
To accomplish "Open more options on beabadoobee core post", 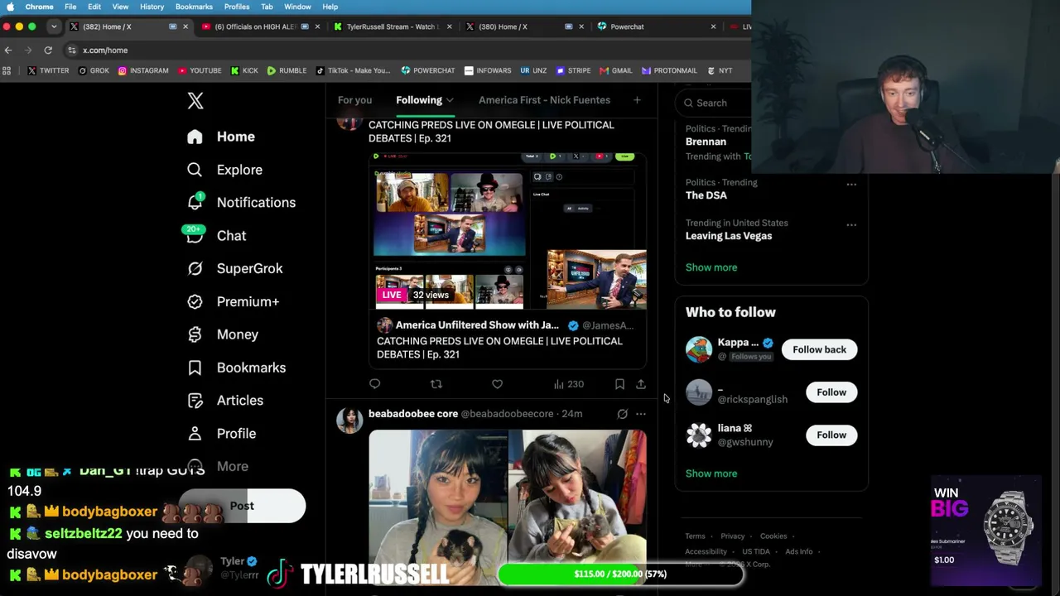I will pos(641,414).
